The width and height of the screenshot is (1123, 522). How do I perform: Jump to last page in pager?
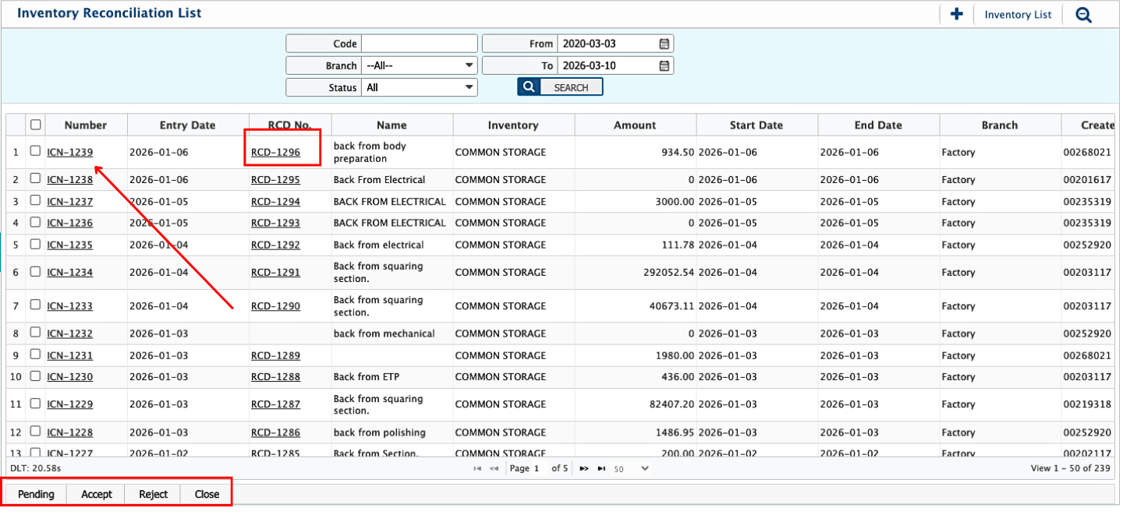point(601,468)
